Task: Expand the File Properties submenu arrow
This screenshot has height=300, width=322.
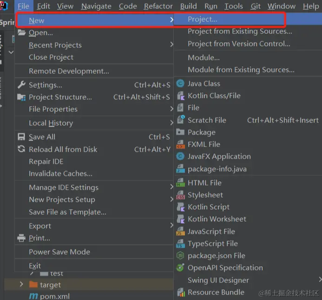Action: 171,109
